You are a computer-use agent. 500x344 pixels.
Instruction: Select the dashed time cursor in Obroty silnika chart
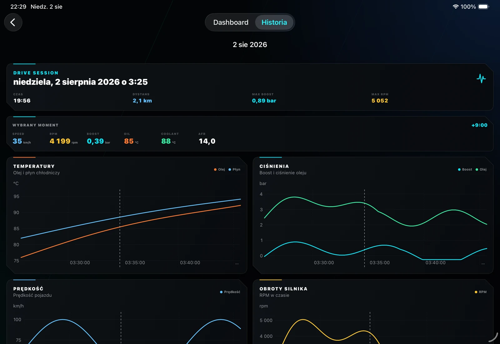pyautogui.click(x=370, y=328)
